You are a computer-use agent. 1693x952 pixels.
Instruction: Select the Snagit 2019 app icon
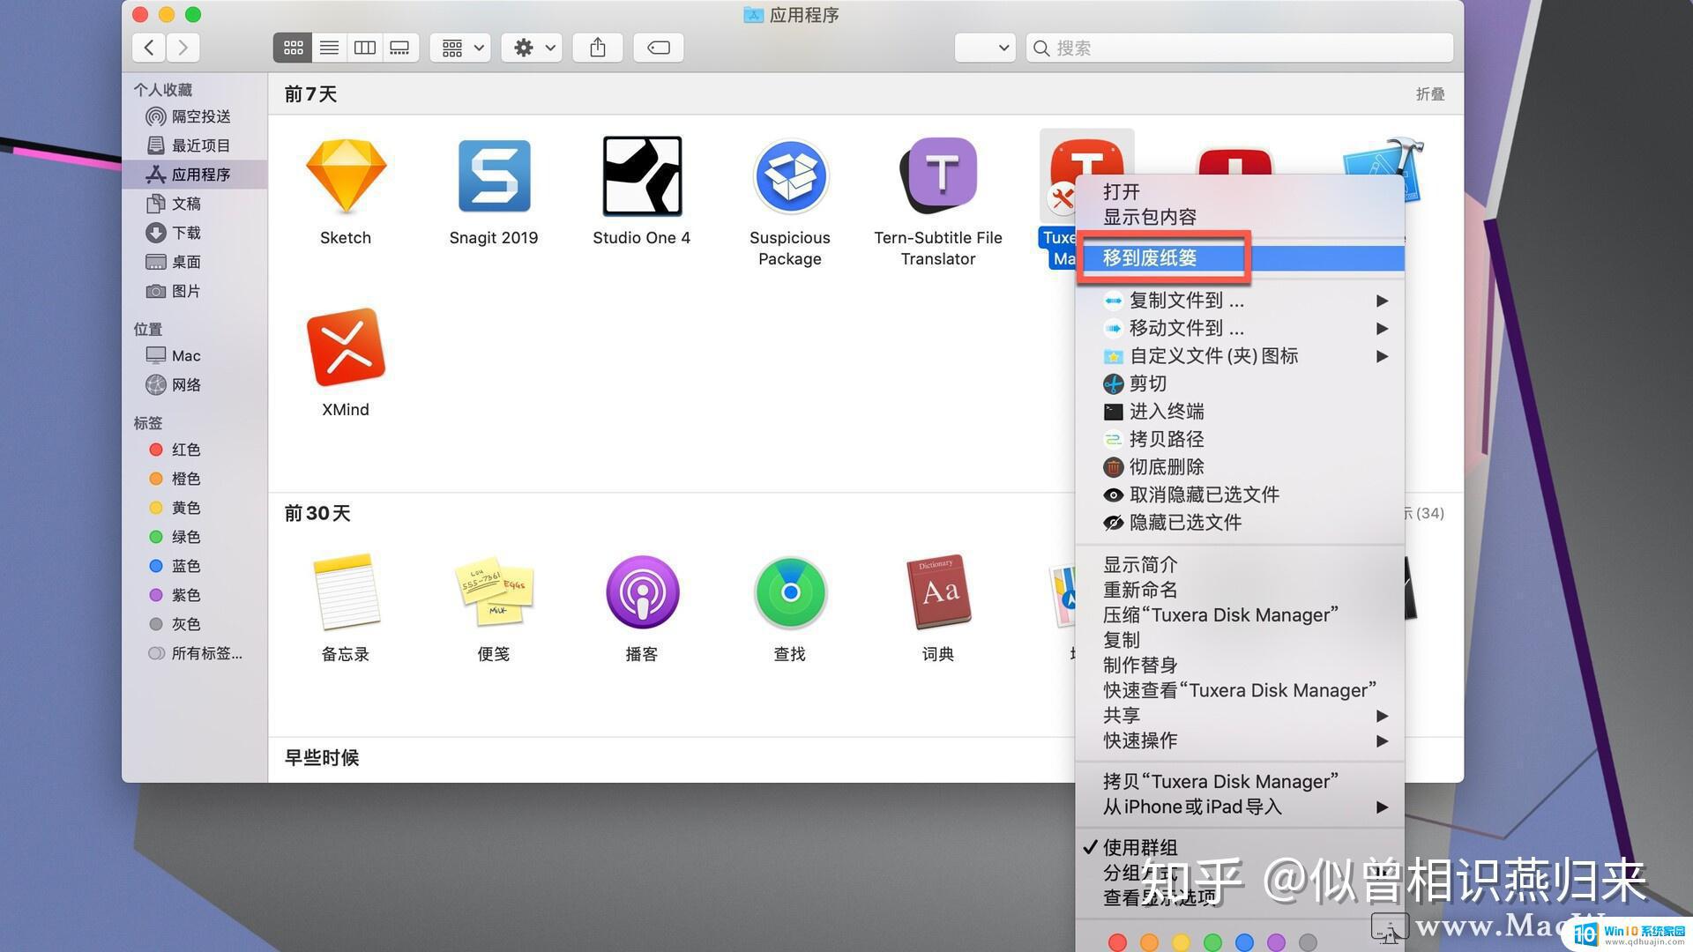(x=494, y=175)
